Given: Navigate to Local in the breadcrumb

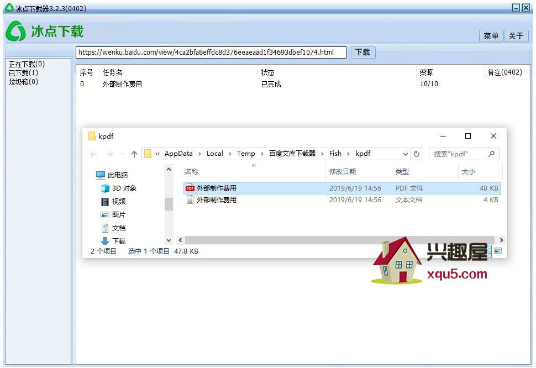Looking at the screenshot, I should point(214,154).
